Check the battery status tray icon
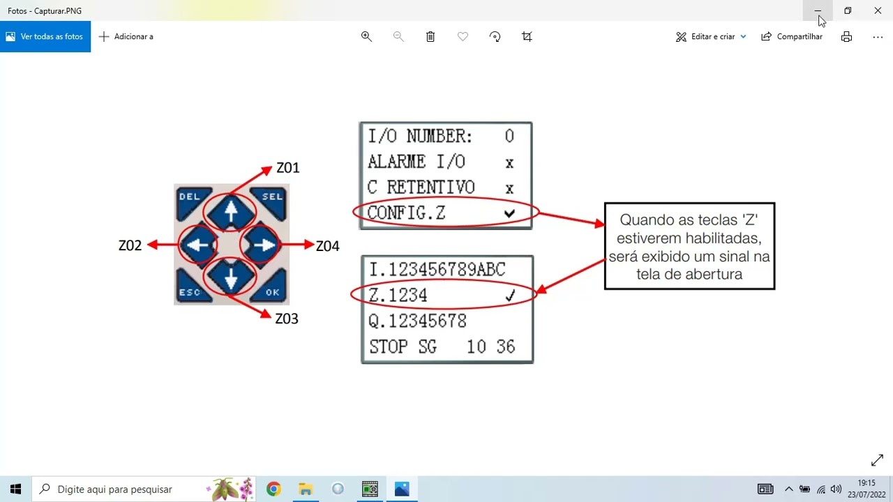This screenshot has height=502, width=893. [804, 489]
